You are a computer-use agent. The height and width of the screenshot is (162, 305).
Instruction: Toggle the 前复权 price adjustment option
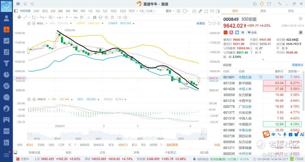[201, 23]
